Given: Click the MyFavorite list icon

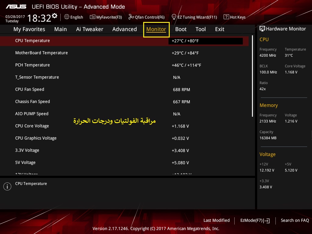Looking at the screenshot, I should pyautogui.click(x=93, y=17).
